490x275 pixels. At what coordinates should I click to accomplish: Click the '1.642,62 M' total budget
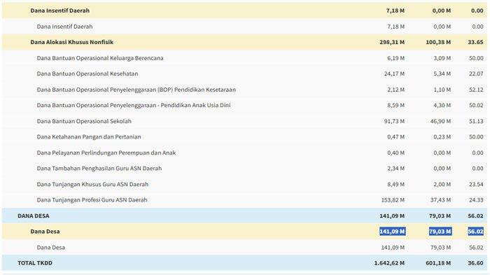389,263
